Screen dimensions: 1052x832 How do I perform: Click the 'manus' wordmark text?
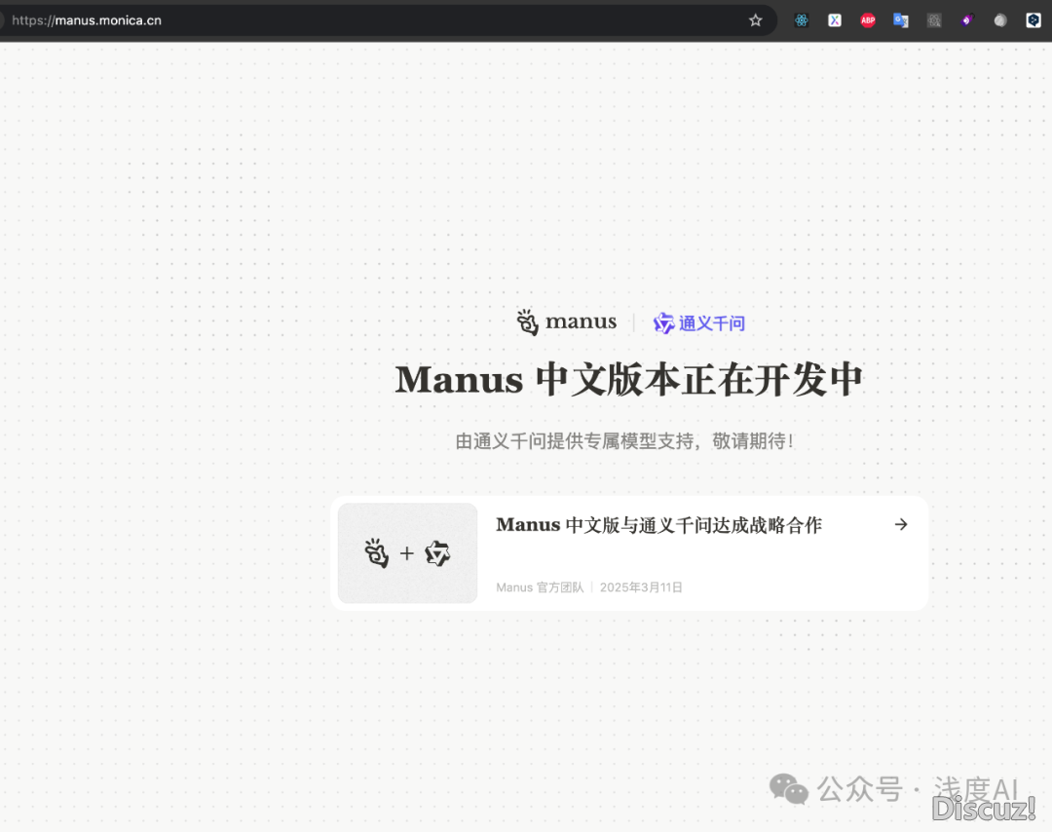pos(581,322)
